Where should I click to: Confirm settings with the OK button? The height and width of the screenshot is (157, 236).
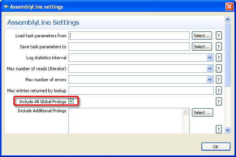(216, 147)
